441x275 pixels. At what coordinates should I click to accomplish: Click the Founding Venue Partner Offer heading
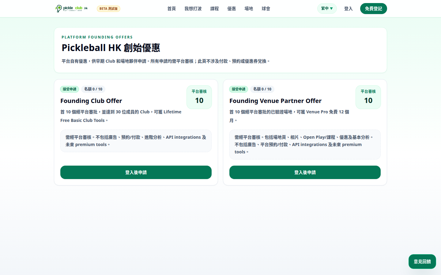coord(275,101)
